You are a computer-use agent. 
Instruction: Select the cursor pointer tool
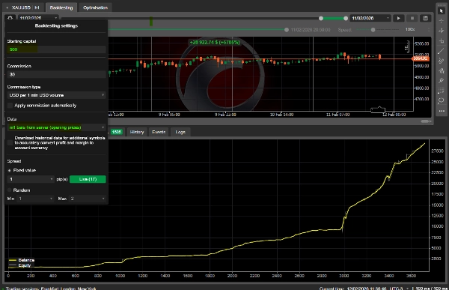pyautogui.click(x=442, y=11)
